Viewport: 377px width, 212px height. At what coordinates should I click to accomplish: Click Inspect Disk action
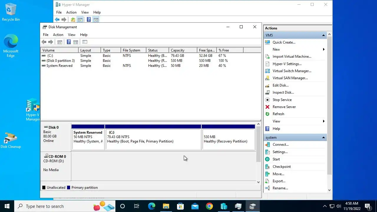(283, 92)
